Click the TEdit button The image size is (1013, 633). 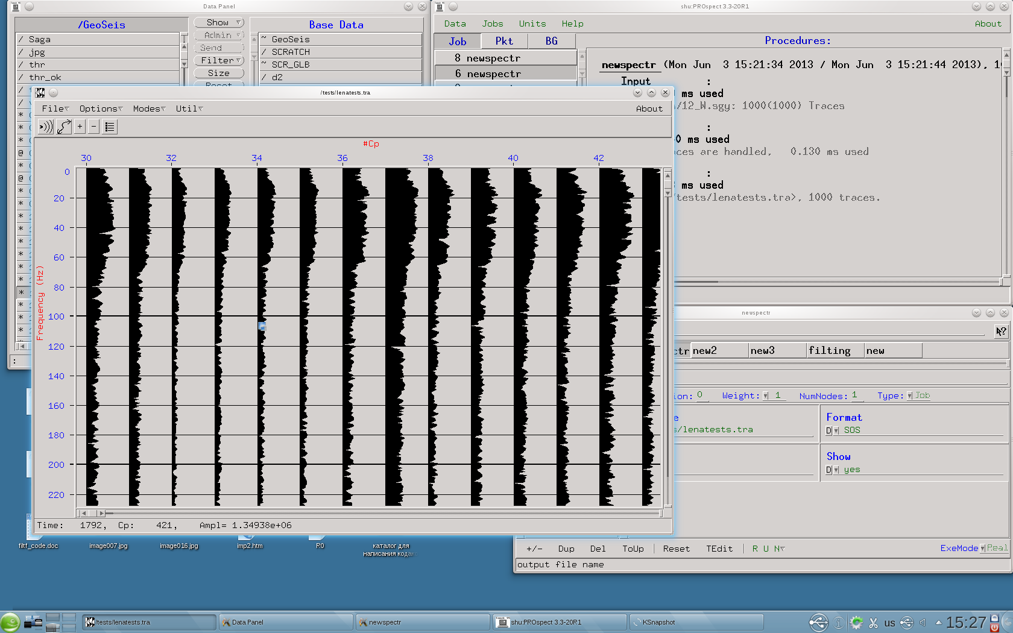(719, 549)
